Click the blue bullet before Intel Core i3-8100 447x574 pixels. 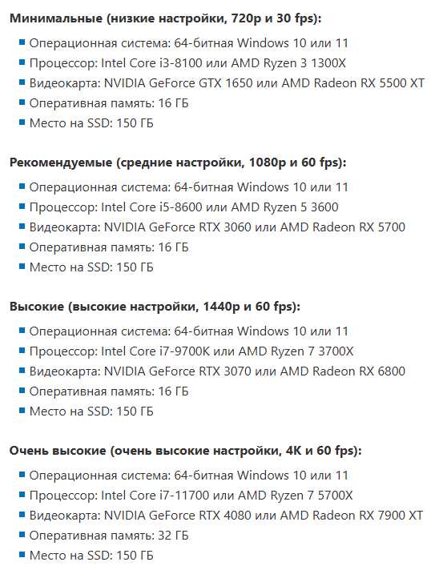[x=22, y=62]
